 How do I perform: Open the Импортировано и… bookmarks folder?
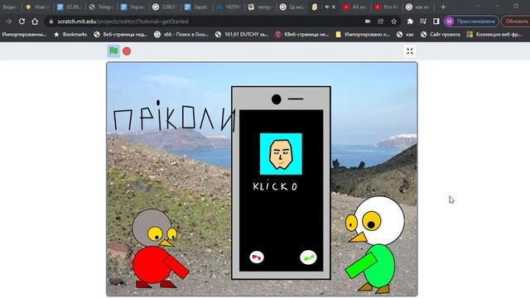pyautogui.click(x=364, y=34)
